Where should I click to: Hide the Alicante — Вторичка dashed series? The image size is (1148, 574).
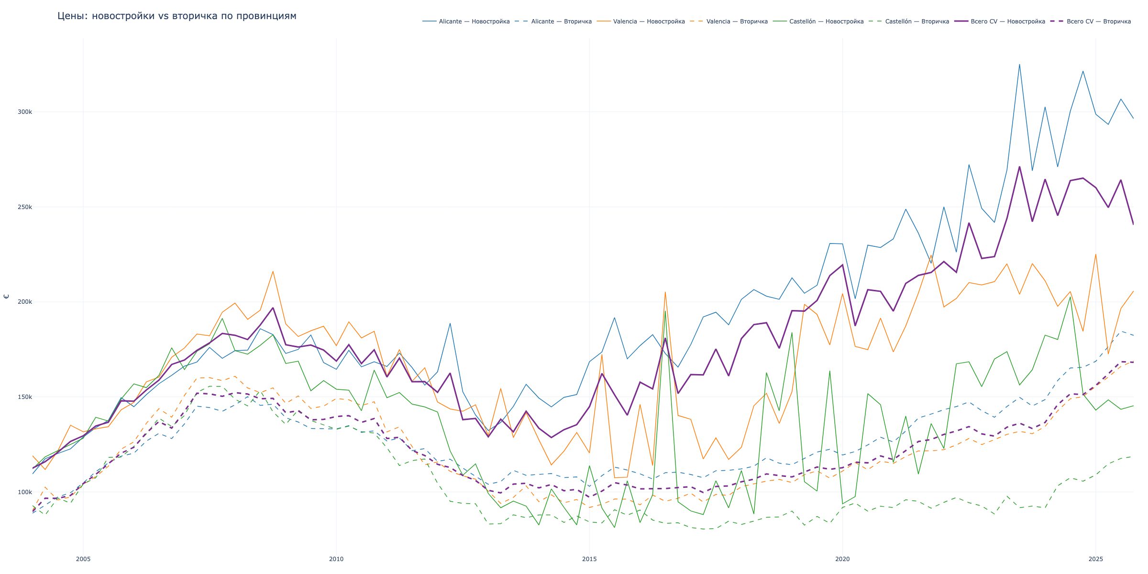pyautogui.click(x=561, y=22)
